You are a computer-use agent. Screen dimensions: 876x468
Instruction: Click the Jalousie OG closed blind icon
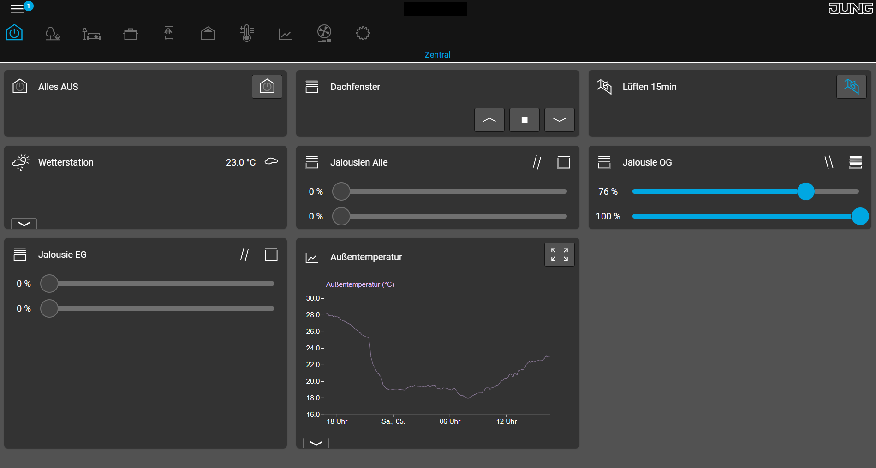coord(856,162)
